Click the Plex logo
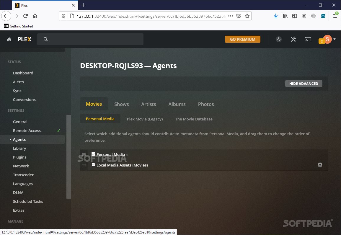The image size is (341, 235). tap(24, 39)
